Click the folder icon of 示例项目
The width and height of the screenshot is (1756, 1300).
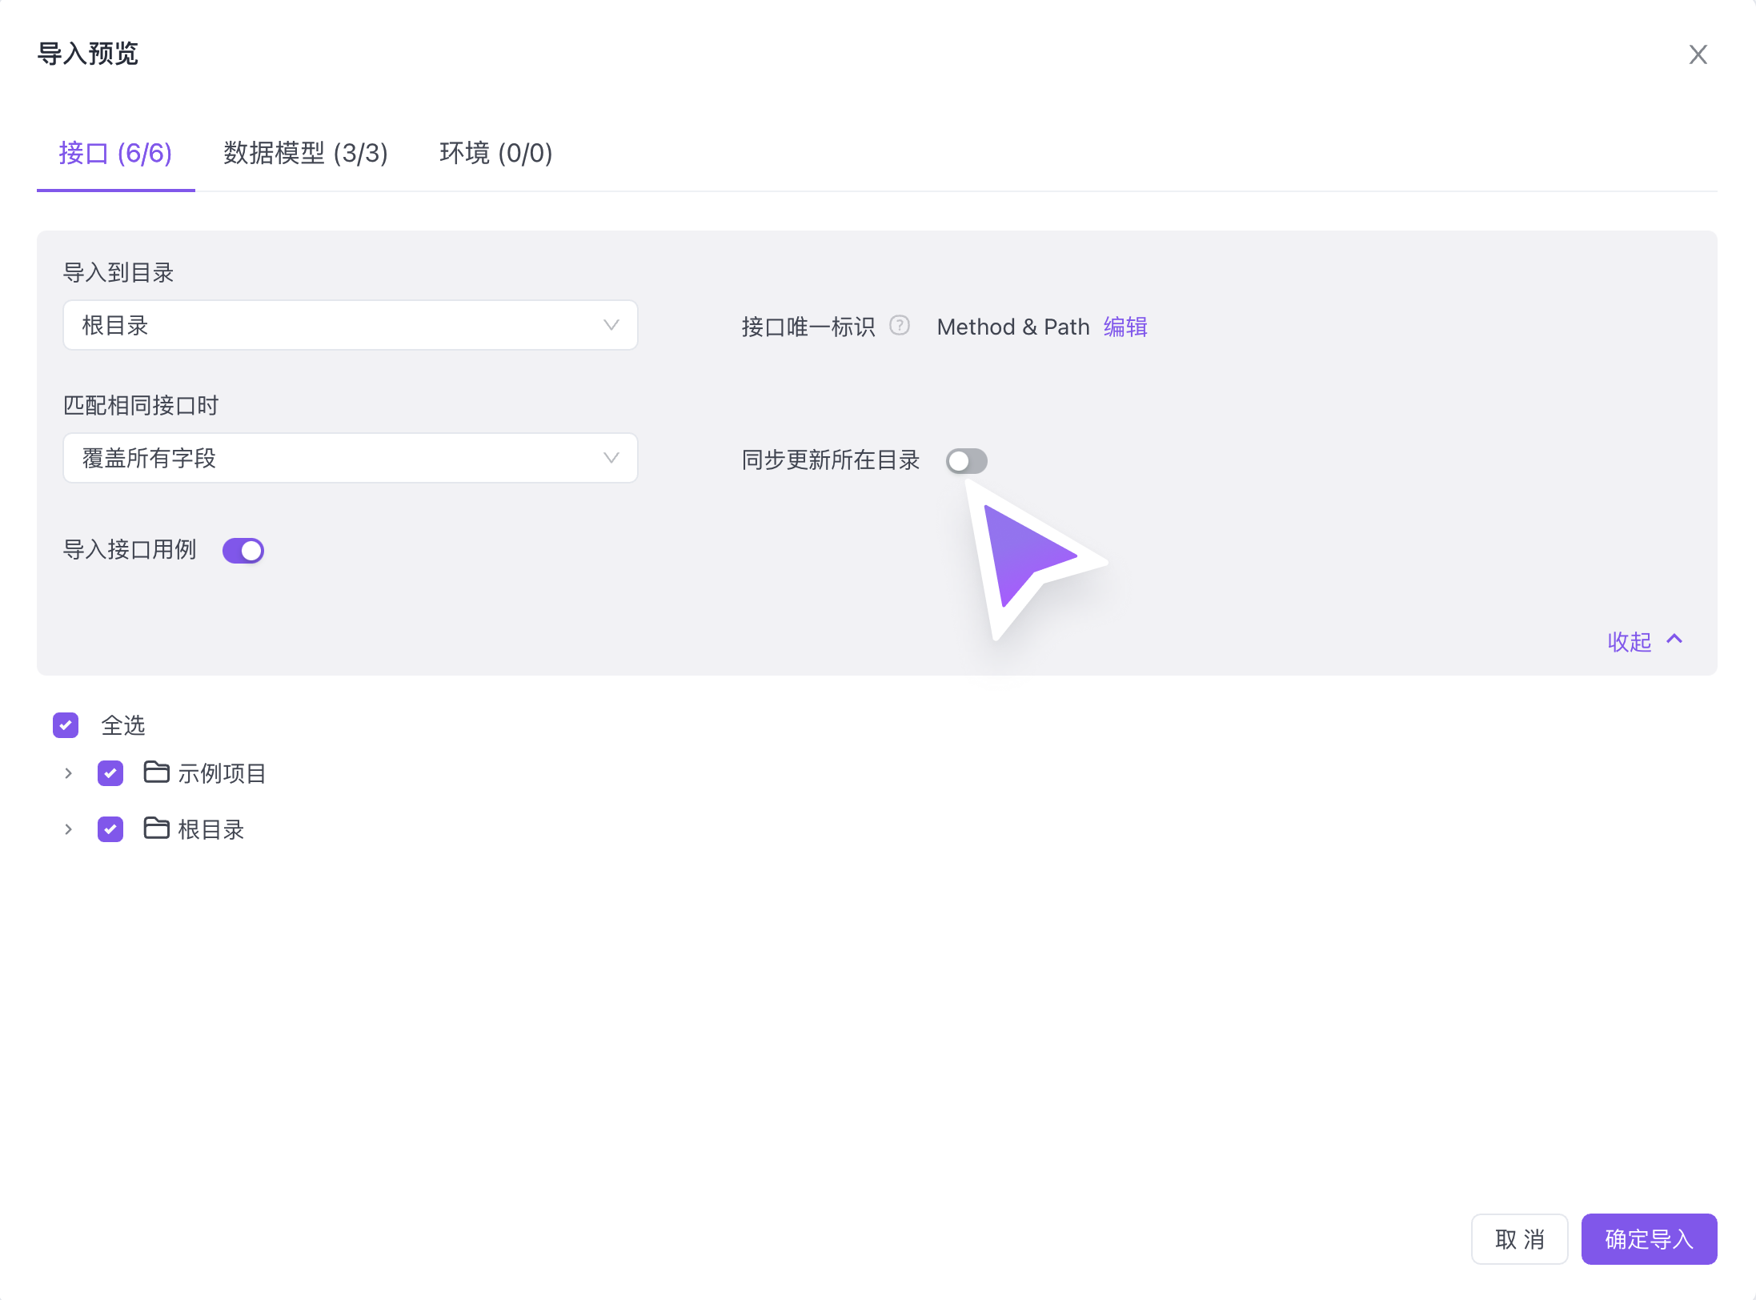tap(156, 772)
